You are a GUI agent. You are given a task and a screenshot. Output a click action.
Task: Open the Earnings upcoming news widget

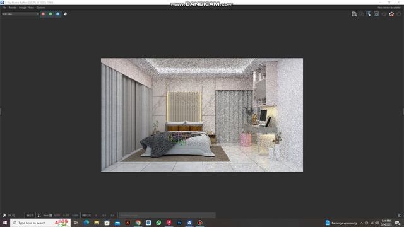pos(341,223)
